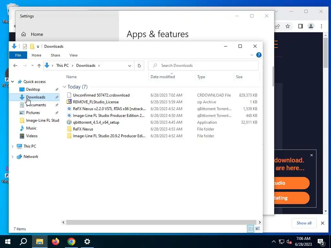The width and height of the screenshot is (331, 248).
Task: Click the qbittorrent setup file icon
Action: tap(69, 122)
